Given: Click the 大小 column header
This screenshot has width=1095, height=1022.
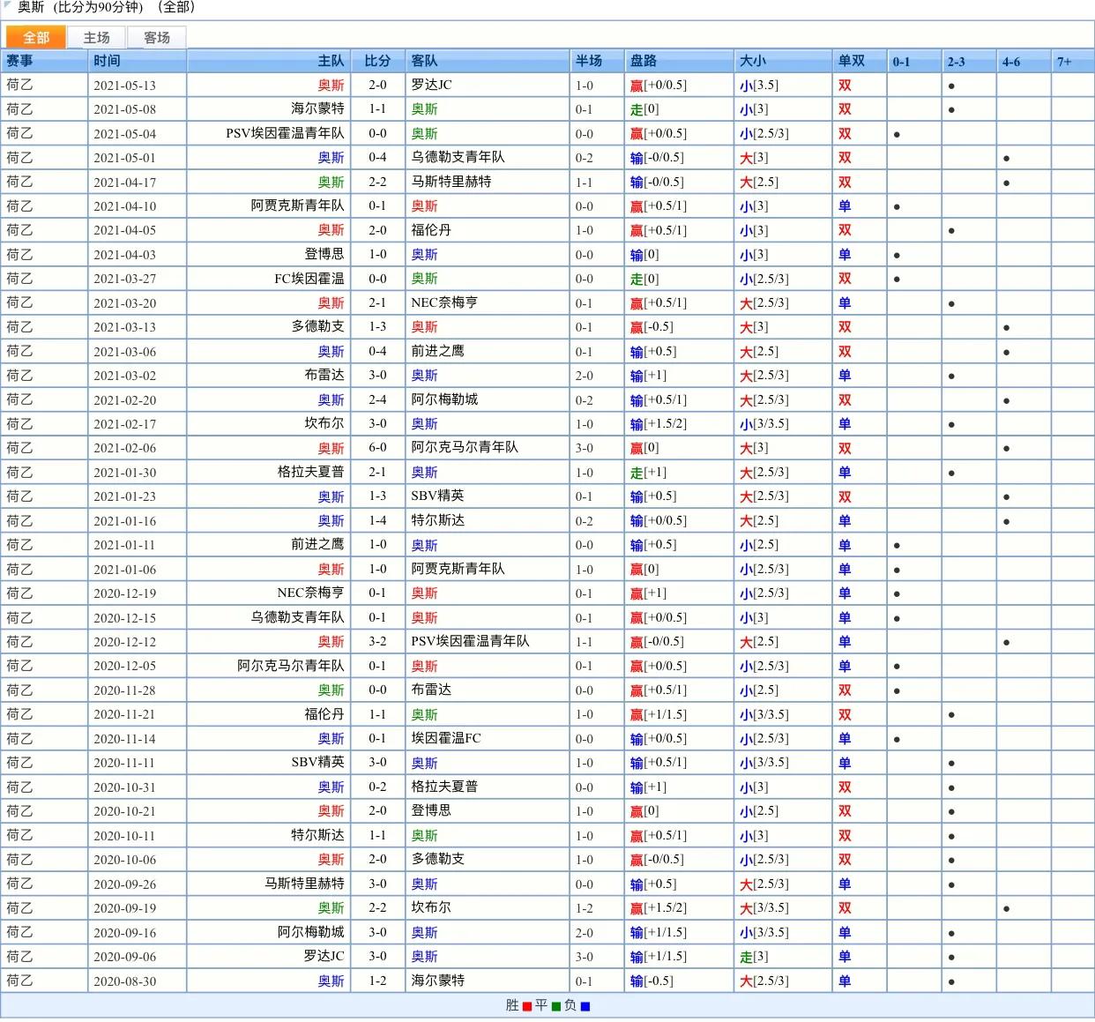Looking at the screenshot, I should coord(753,61).
